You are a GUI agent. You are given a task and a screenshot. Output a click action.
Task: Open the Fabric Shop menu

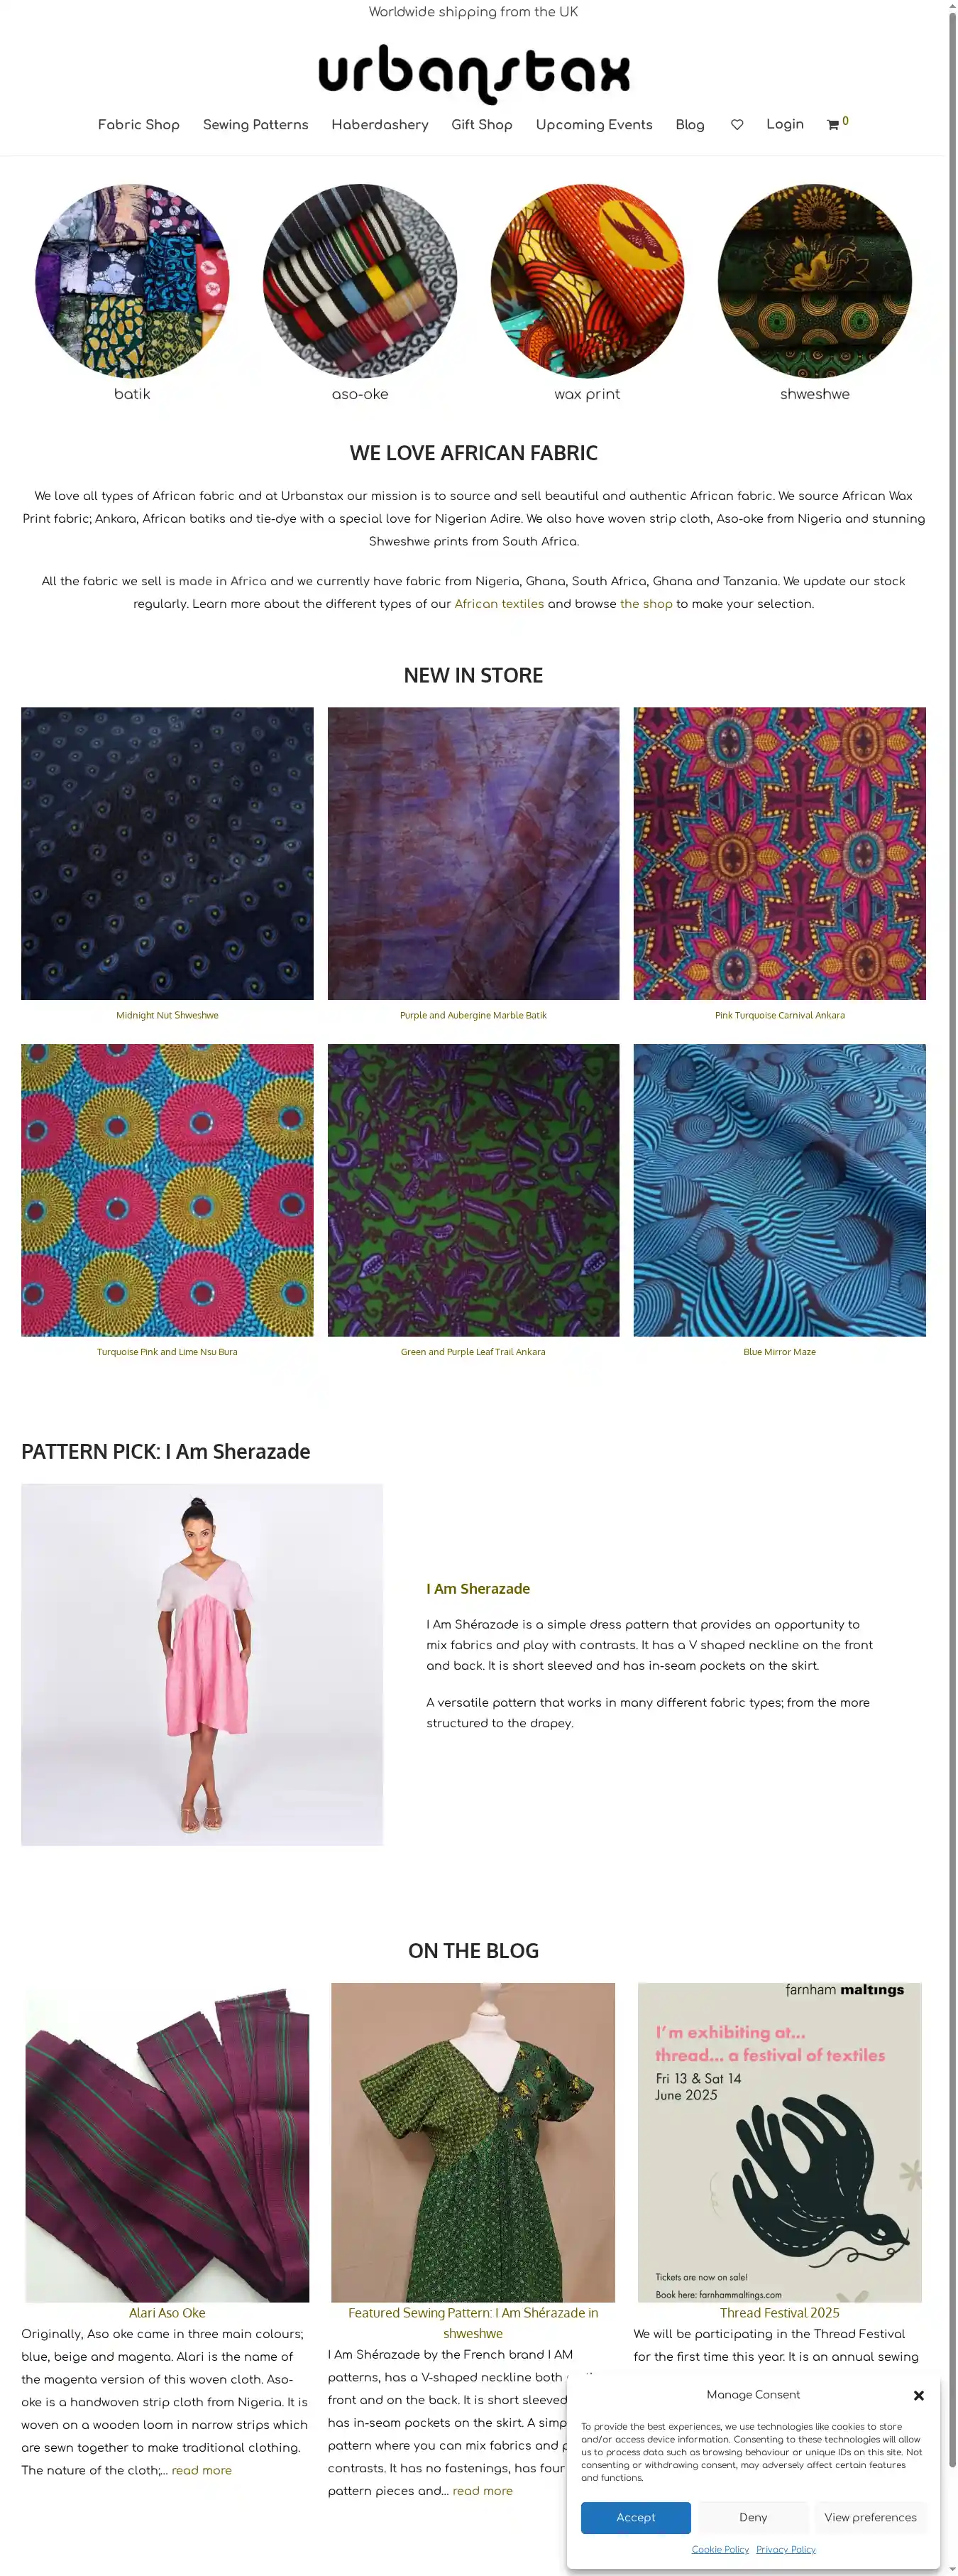tap(139, 125)
